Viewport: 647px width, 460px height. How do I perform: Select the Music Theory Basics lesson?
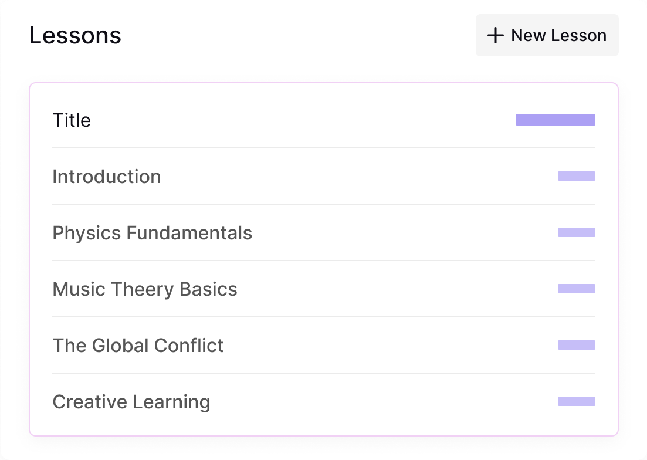tap(145, 289)
